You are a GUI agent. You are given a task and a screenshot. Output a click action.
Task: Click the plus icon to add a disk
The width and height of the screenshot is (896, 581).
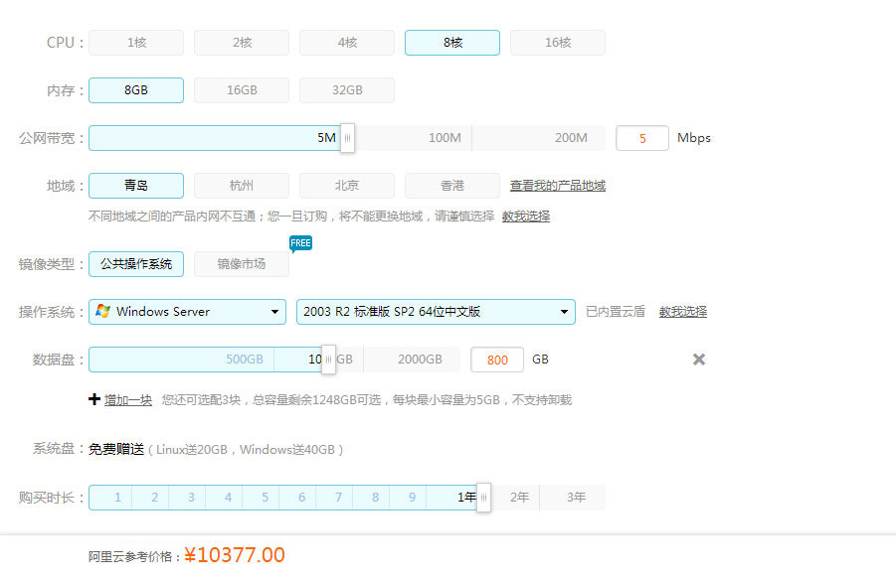click(94, 399)
